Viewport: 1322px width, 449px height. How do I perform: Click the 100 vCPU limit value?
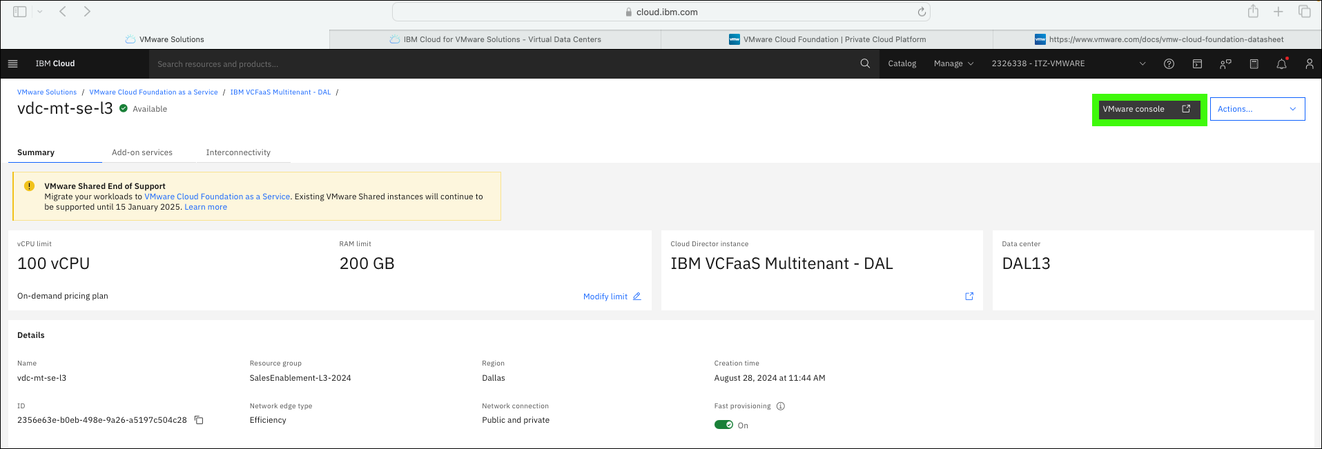click(x=54, y=263)
